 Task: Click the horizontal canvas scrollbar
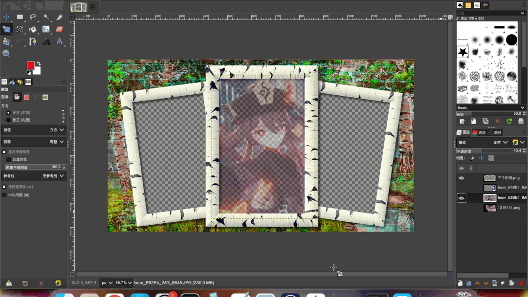[x=262, y=275]
